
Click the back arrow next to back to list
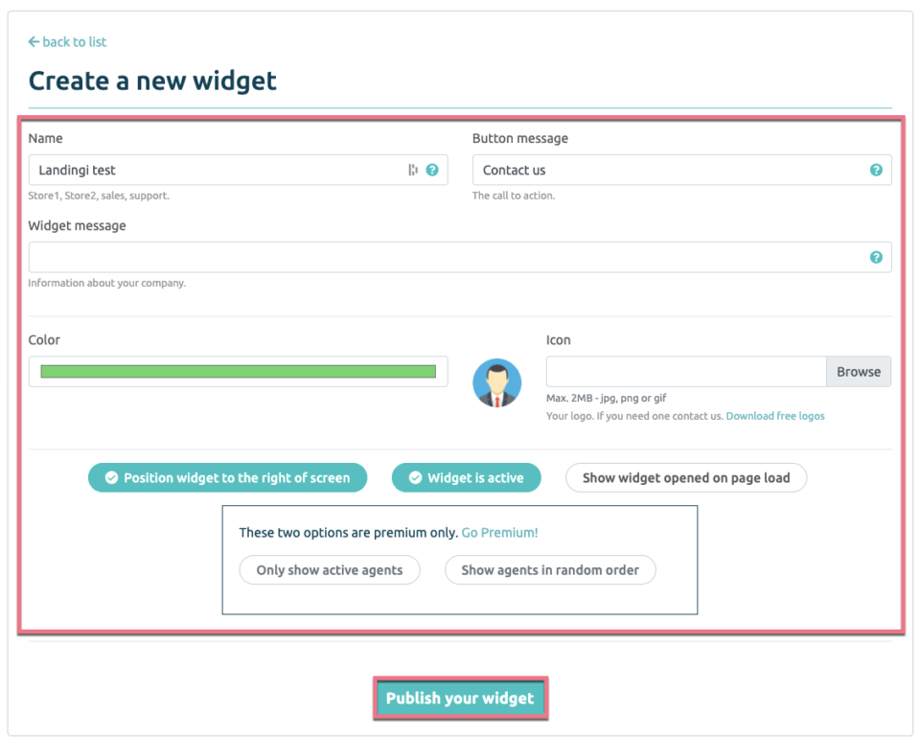coord(33,42)
